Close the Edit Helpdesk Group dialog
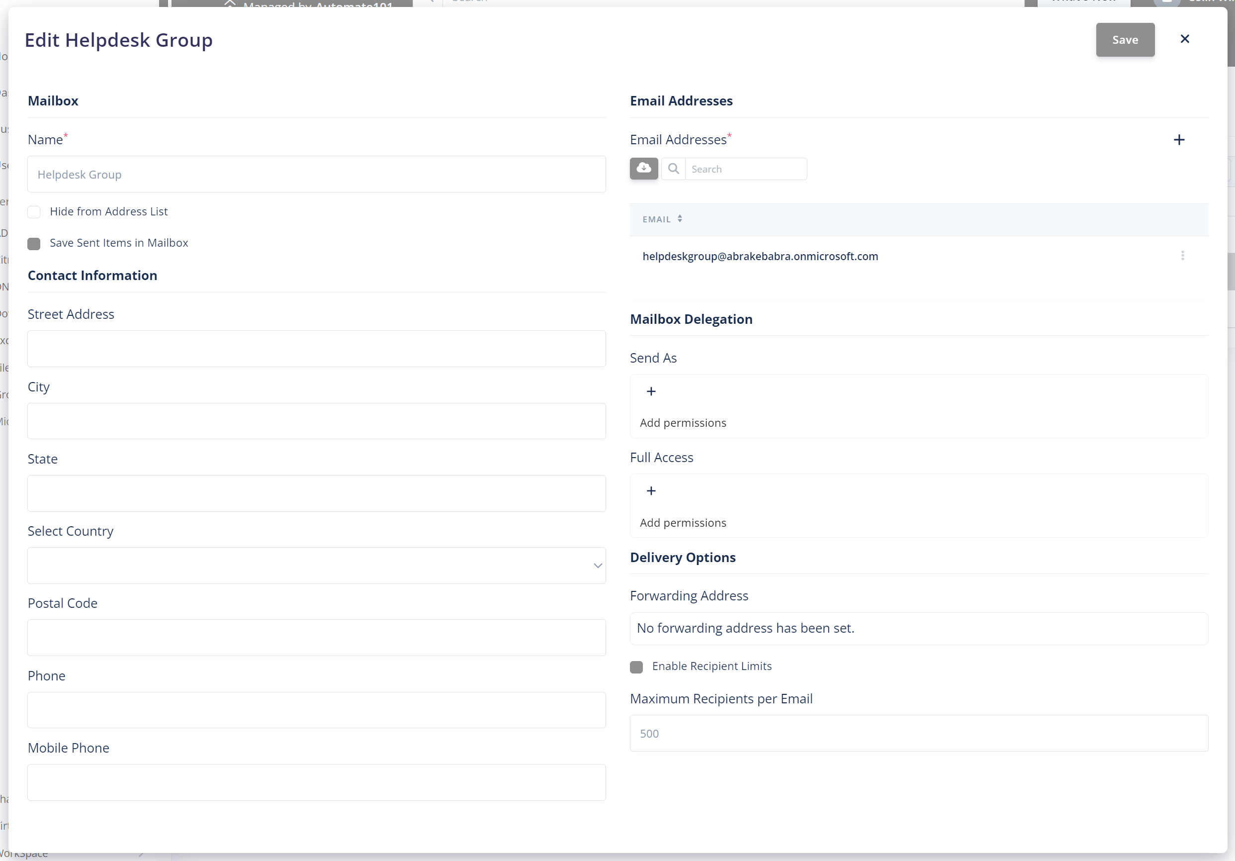The height and width of the screenshot is (861, 1235). [x=1184, y=39]
